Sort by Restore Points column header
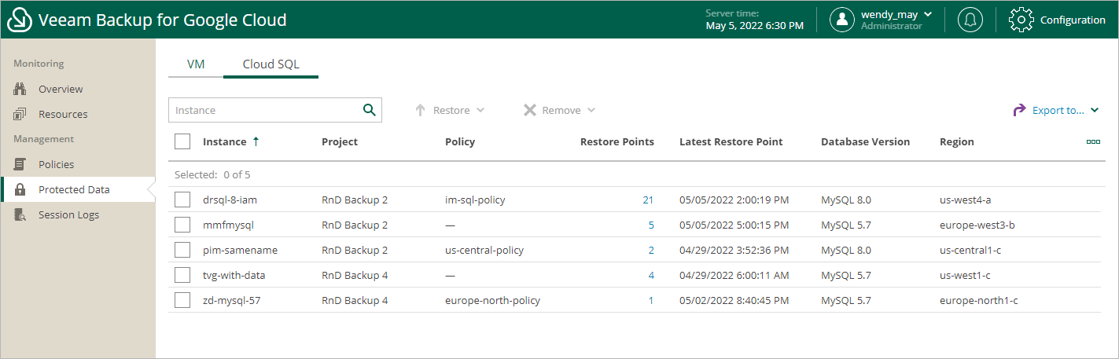The width and height of the screenshot is (1119, 359). (617, 142)
